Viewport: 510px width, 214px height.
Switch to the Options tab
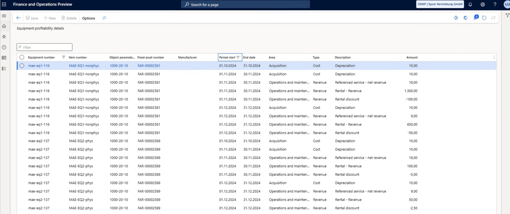click(x=88, y=18)
